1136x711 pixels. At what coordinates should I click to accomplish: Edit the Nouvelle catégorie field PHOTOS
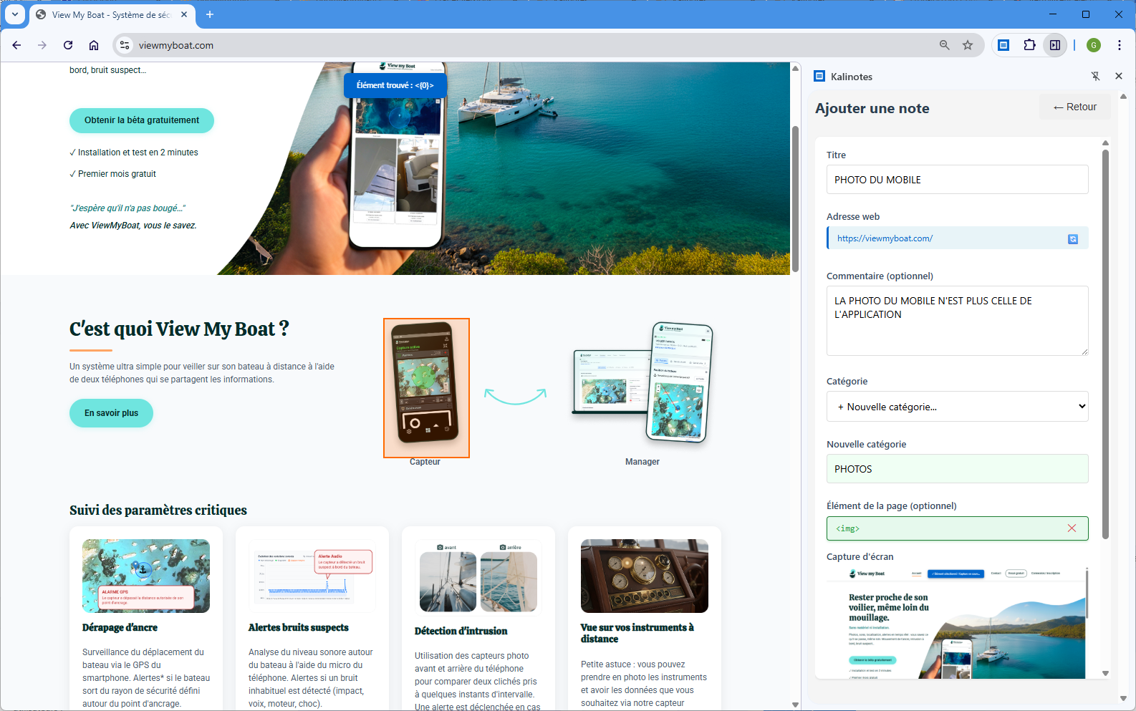(957, 469)
